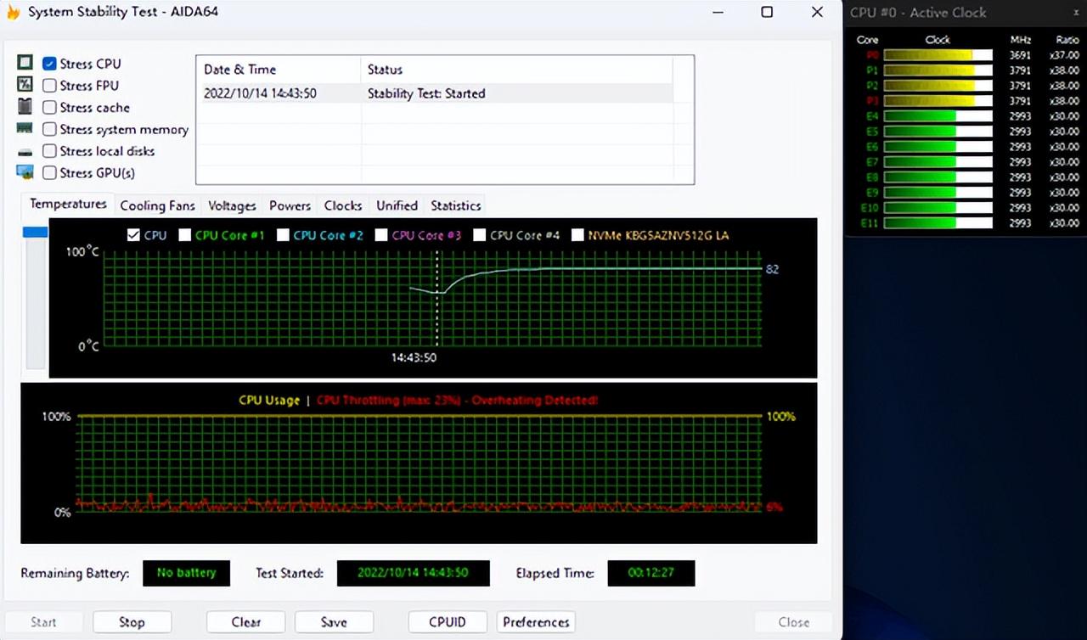Click the chip icon beside Stress cache
This screenshot has height=640, width=1087.
pos(25,107)
